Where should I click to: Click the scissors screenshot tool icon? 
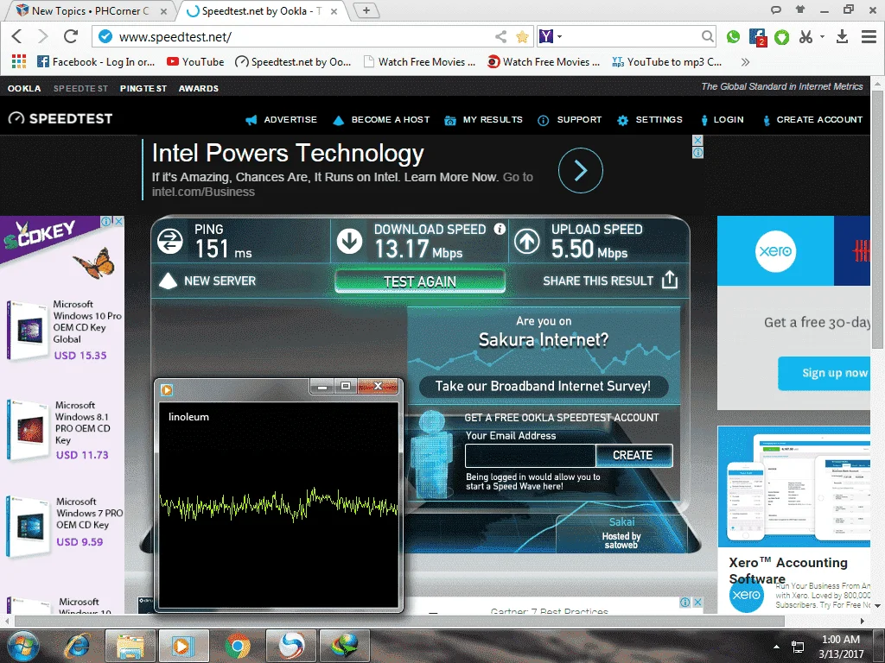(x=805, y=36)
